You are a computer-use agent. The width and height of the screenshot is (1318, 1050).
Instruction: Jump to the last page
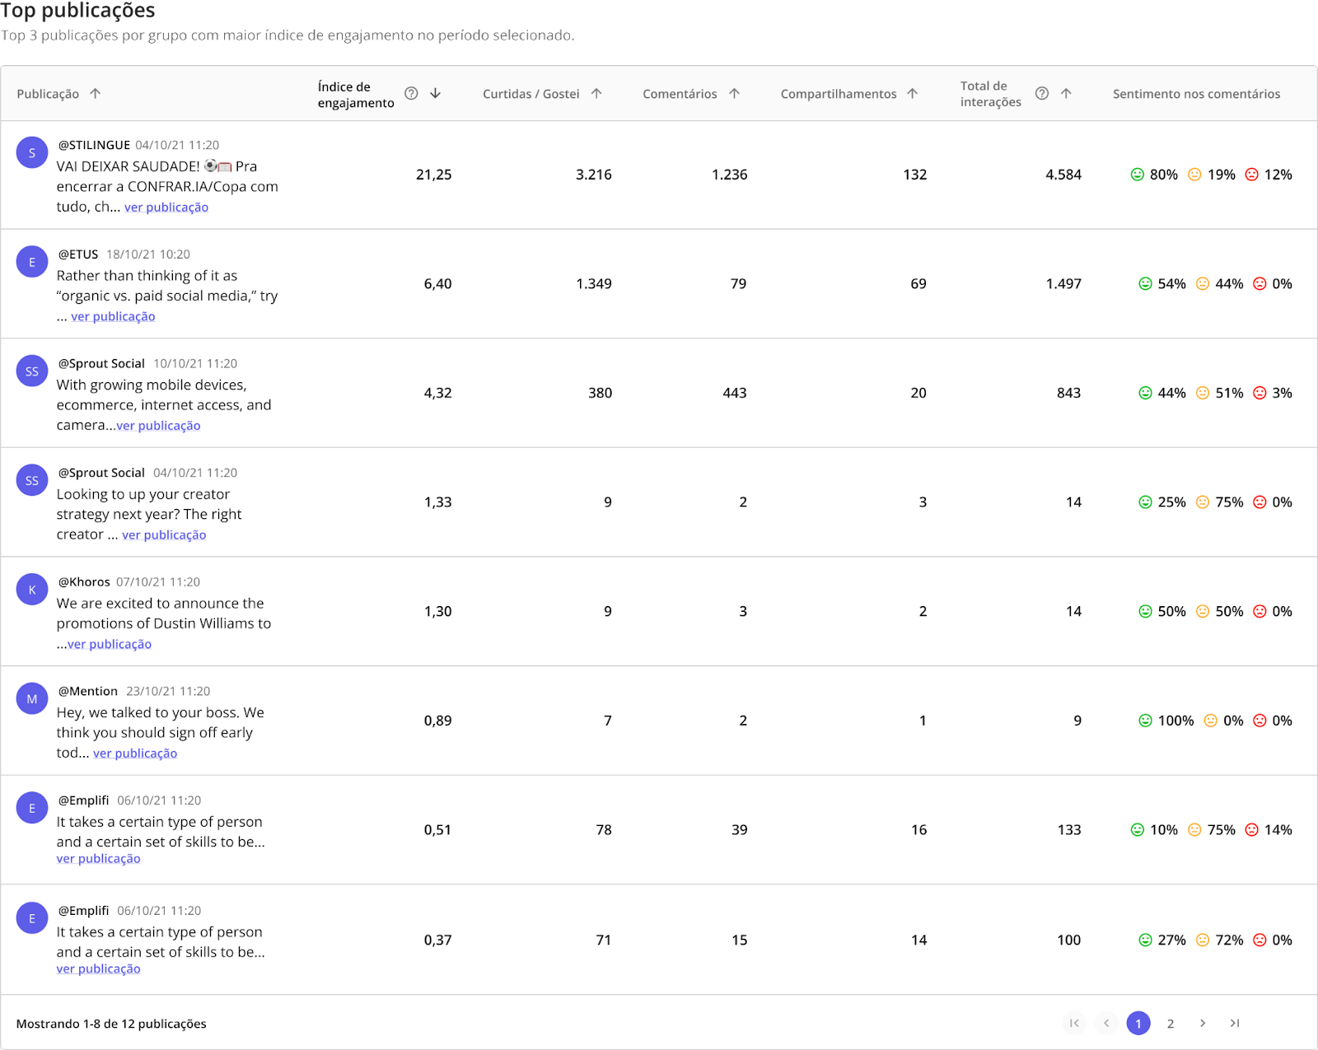[x=1235, y=1023]
